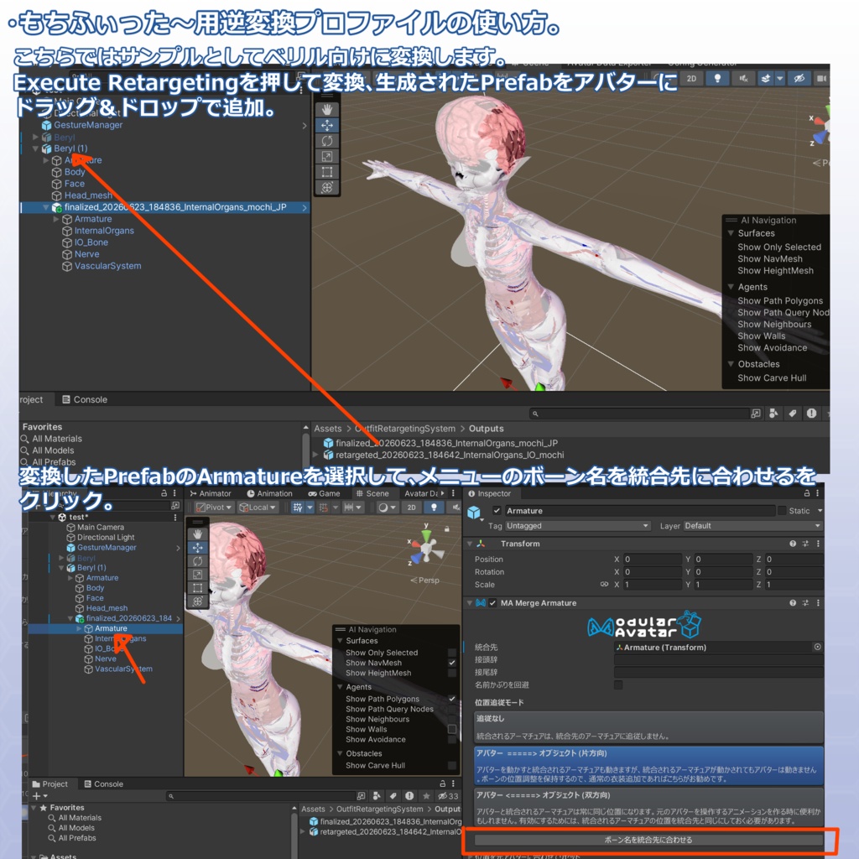Toggle the 名前かぶりを回避 checkbox
Screen dimensions: 859x859
(x=618, y=685)
